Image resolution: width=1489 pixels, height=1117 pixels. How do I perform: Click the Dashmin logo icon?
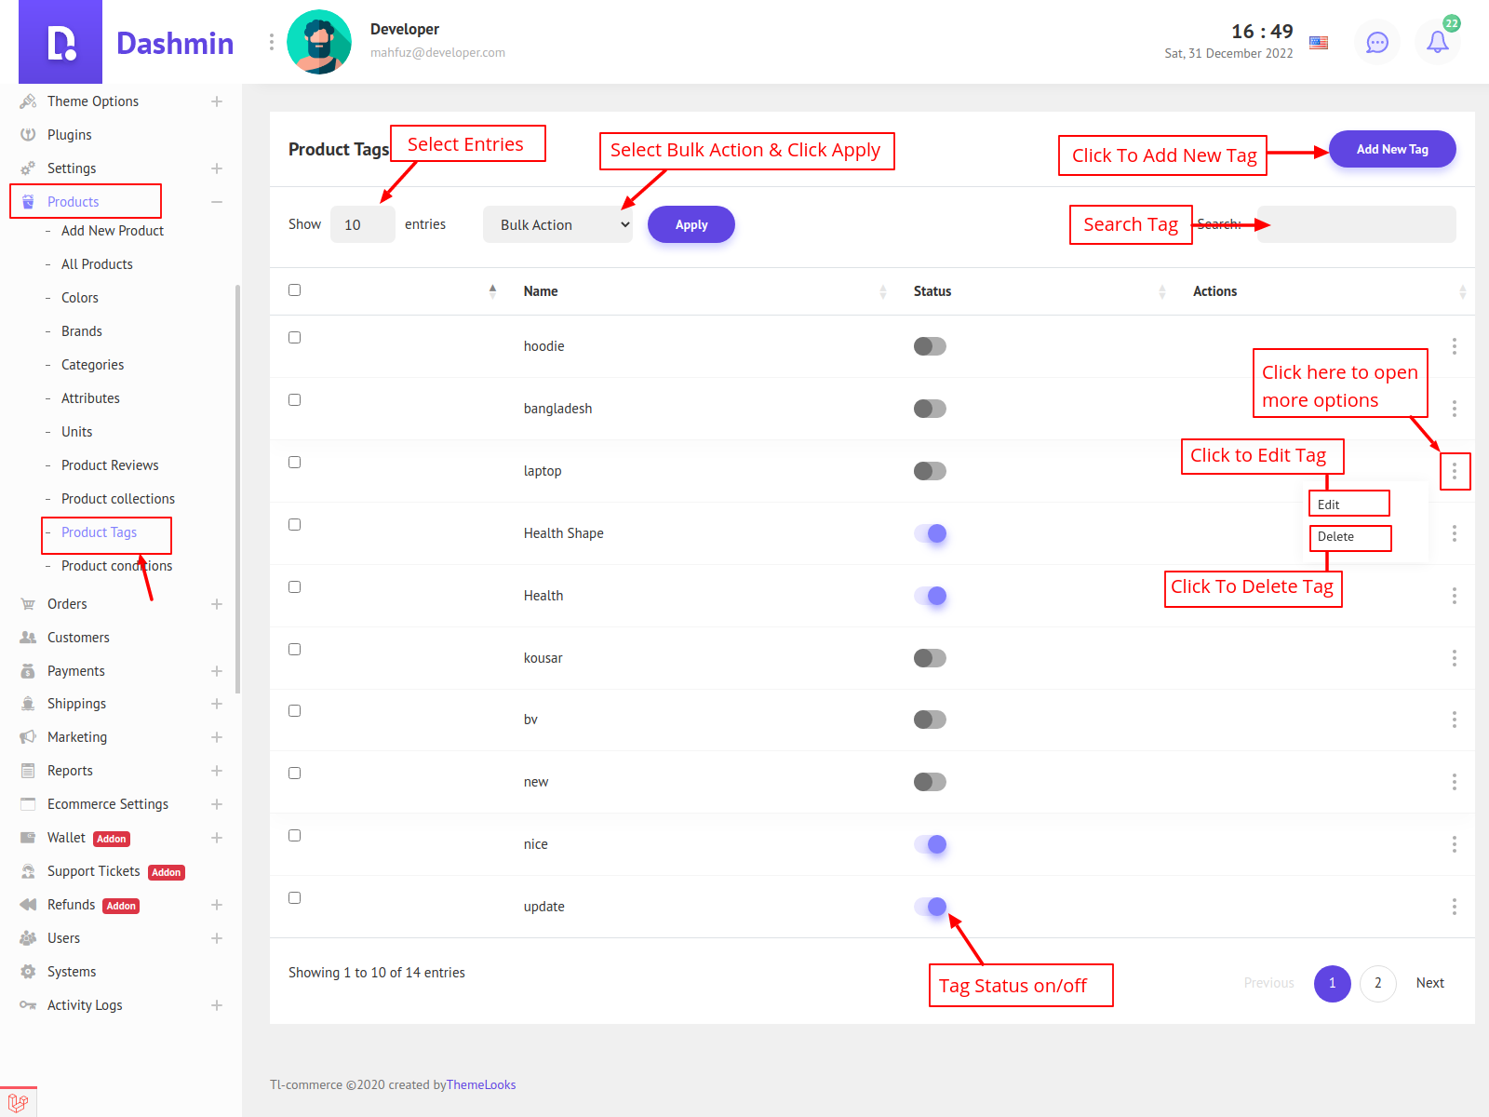(x=60, y=43)
